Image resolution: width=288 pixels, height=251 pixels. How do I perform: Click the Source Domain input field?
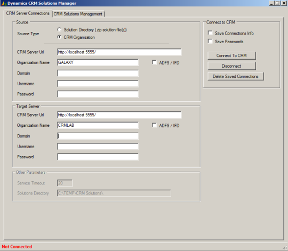[x=98, y=73]
